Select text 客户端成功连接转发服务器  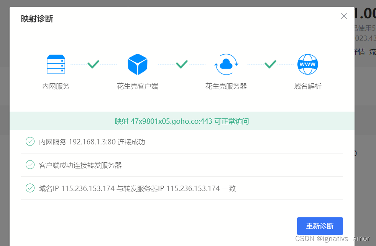[x=80, y=165]
